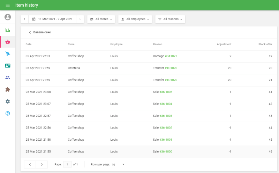Screen dimensions: 279x173
Task: Click stock after value 19
Action: pyautogui.click(x=271, y=56)
